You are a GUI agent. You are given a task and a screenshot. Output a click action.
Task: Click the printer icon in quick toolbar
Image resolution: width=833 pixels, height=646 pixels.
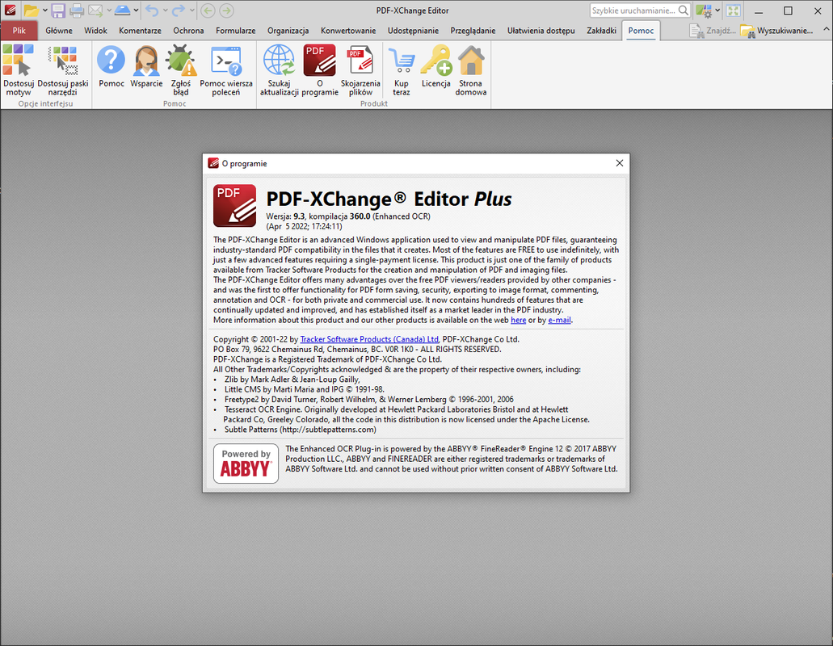pyautogui.click(x=77, y=10)
